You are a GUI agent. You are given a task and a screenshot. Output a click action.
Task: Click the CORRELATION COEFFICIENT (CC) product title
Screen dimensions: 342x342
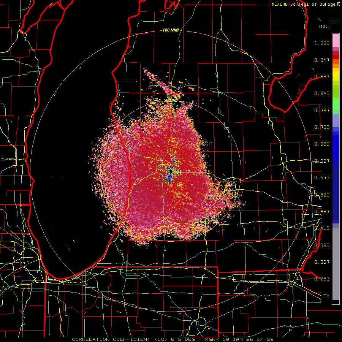(119, 339)
